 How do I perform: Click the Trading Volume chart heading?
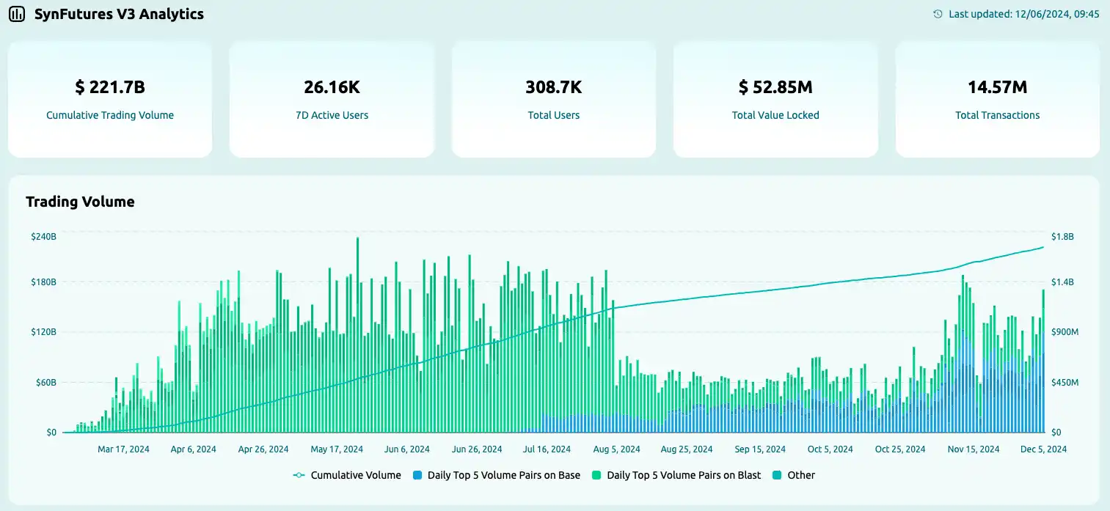80,202
